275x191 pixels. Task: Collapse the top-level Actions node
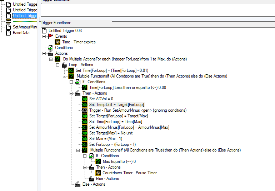[44, 53]
